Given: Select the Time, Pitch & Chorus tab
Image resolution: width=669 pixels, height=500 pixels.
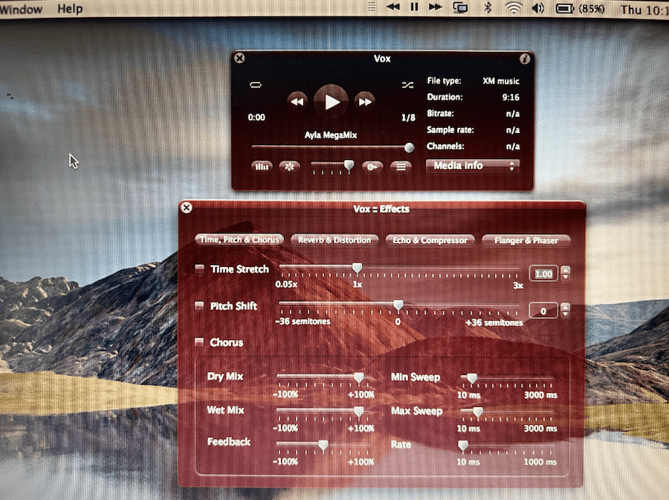Looking at the screenshot, I should tap(239, 240).
